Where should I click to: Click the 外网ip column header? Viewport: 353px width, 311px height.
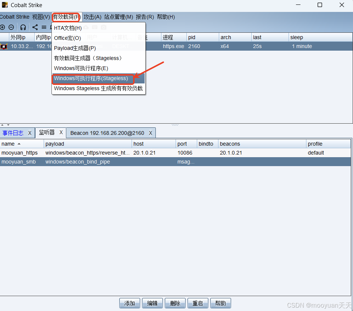point(22,37)
